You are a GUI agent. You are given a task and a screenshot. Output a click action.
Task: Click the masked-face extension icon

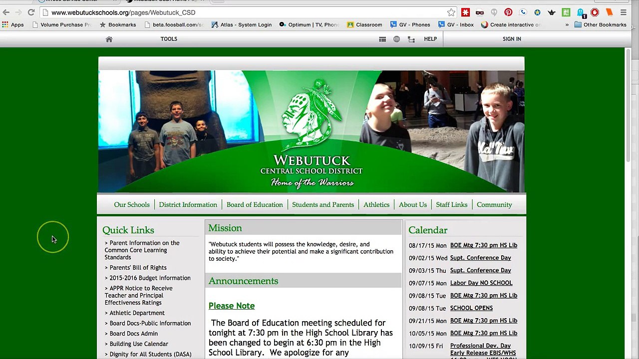click(x=480, y=12)
